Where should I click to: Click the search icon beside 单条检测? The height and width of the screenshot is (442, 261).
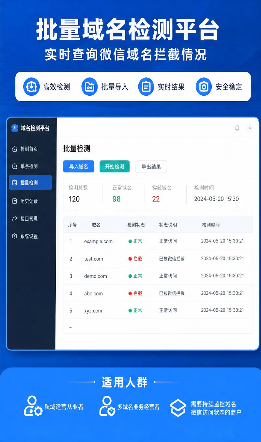point(14,166)
